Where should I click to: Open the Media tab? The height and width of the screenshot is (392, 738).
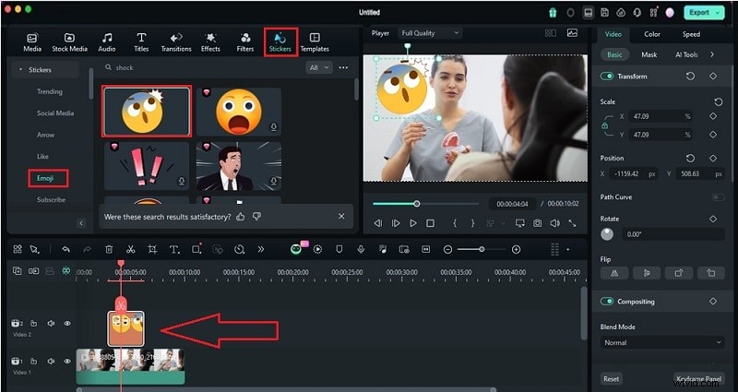tap(32, 42)
